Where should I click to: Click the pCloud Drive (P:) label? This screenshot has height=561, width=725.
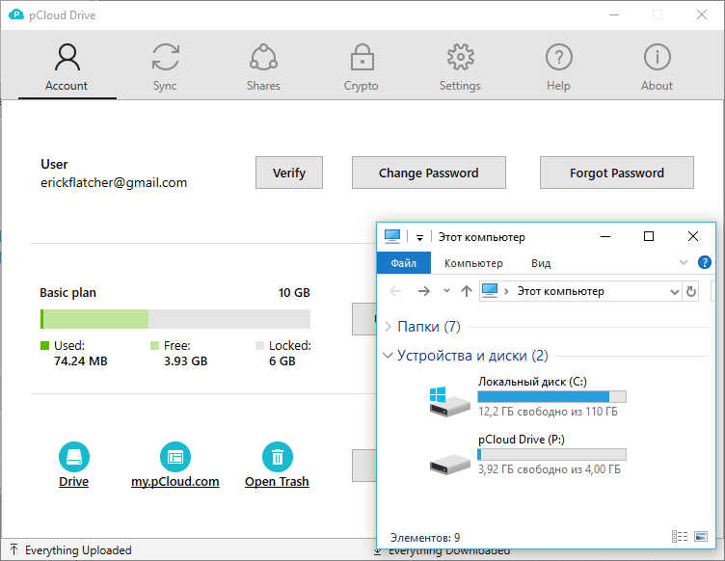(x=521, y=440)
